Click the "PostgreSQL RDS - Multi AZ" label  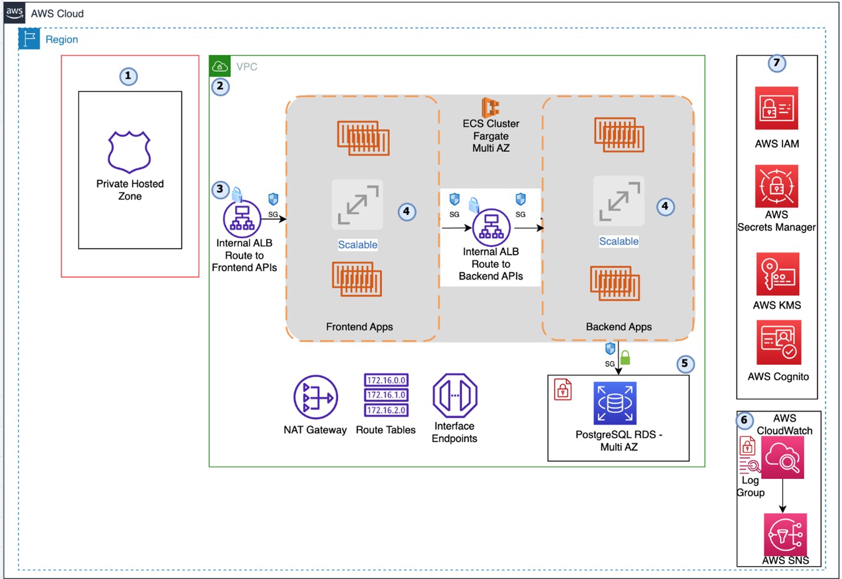point(619,441)
